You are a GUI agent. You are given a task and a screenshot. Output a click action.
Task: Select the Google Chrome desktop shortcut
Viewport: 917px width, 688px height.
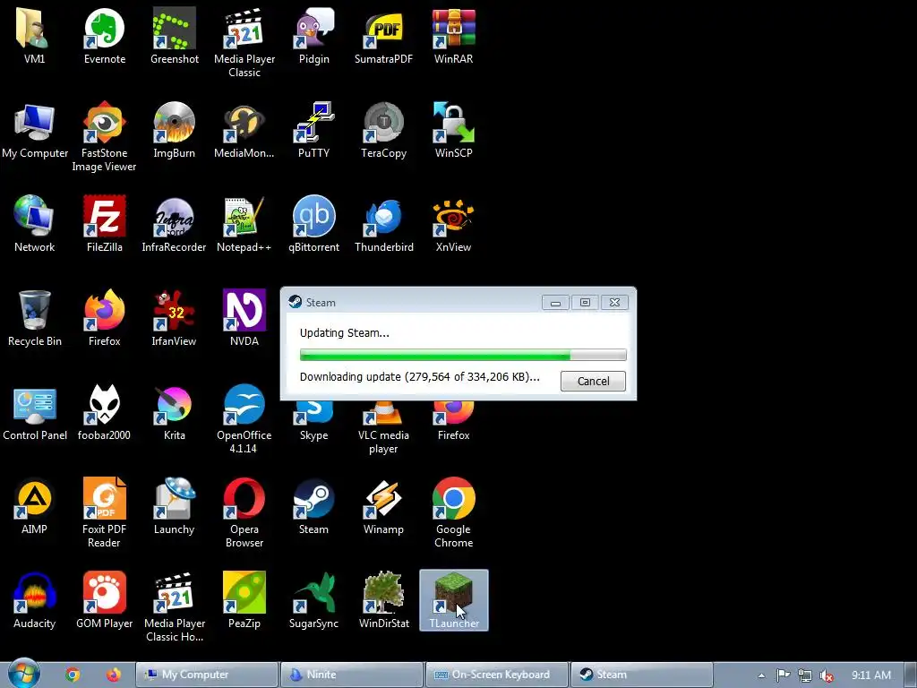(453, 513)
